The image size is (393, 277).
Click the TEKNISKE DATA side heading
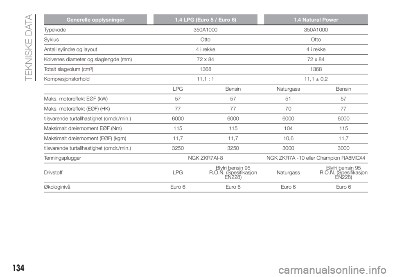click(29, 47)
